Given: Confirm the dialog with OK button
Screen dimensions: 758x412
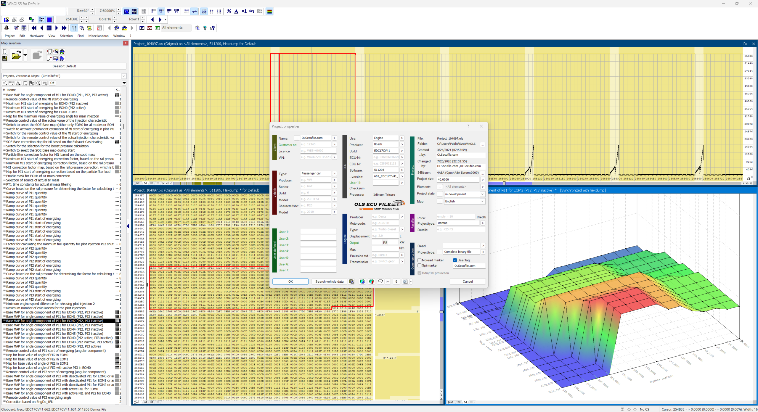Looking at the screenshot, I should [290, 281].
